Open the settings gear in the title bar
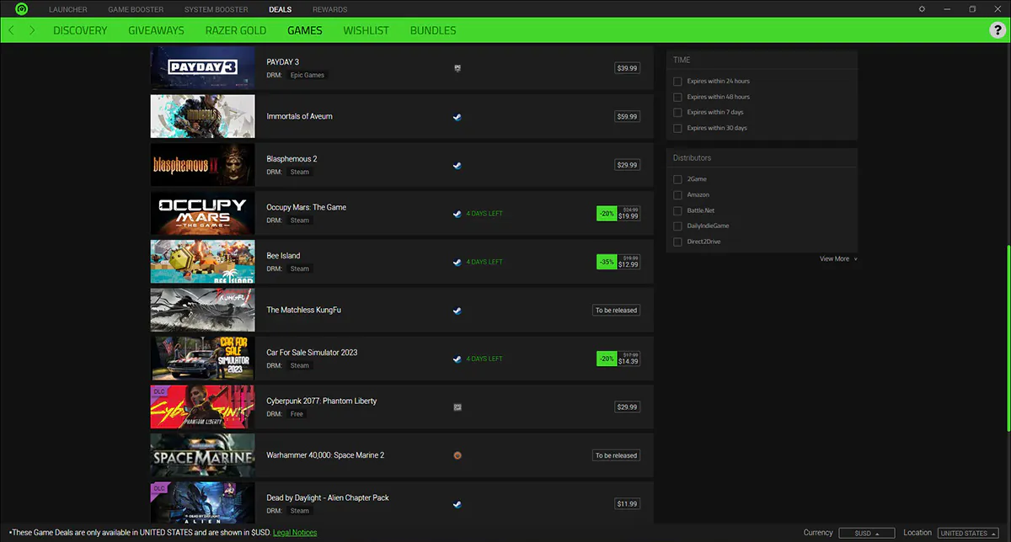1011x542 pixels. [922, 9]
